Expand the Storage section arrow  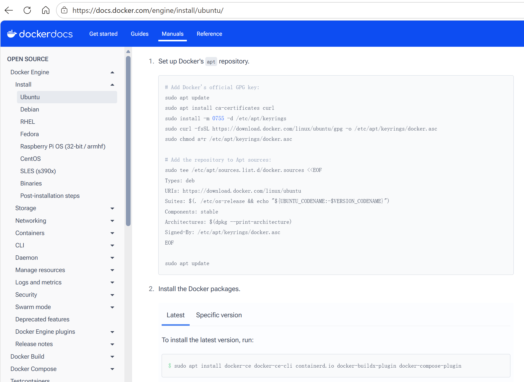[x=112, y=208]
